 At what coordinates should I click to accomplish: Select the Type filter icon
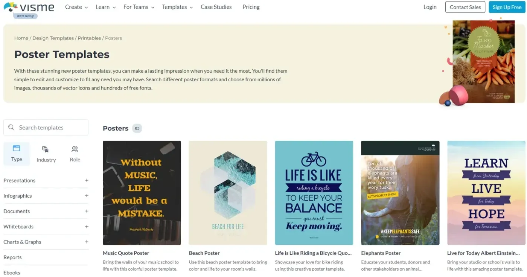coord(16,148)
